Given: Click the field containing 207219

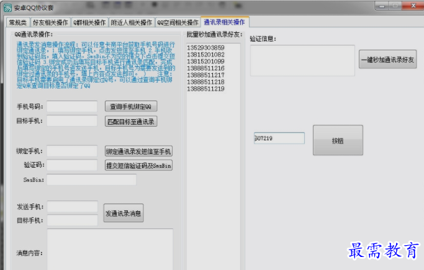Looking at the screenshot, I should [279, 138].
